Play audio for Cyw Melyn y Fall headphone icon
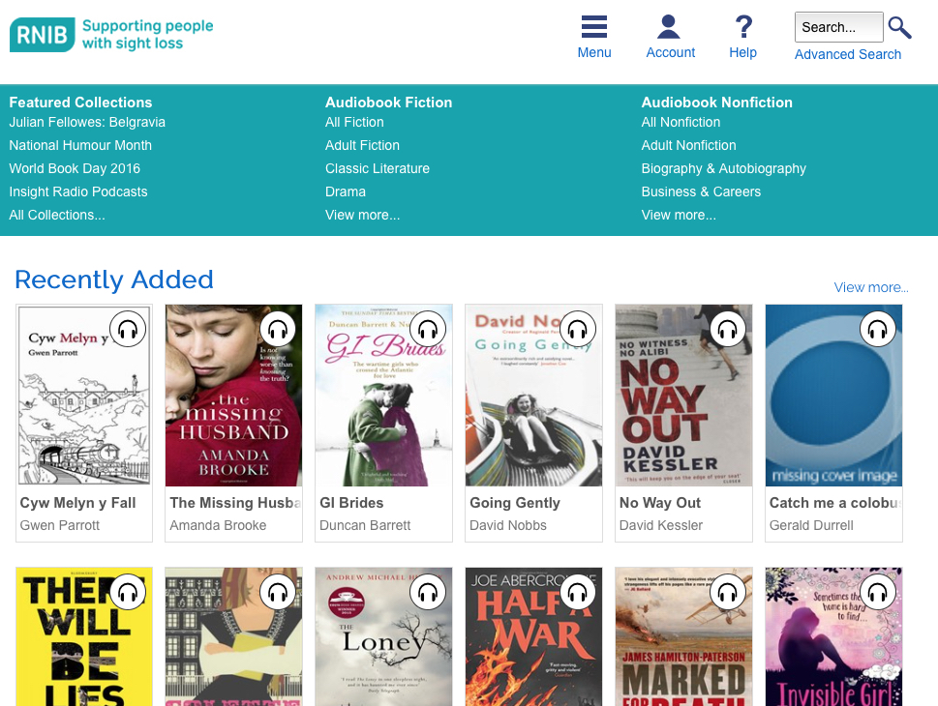 coord(127,329)
